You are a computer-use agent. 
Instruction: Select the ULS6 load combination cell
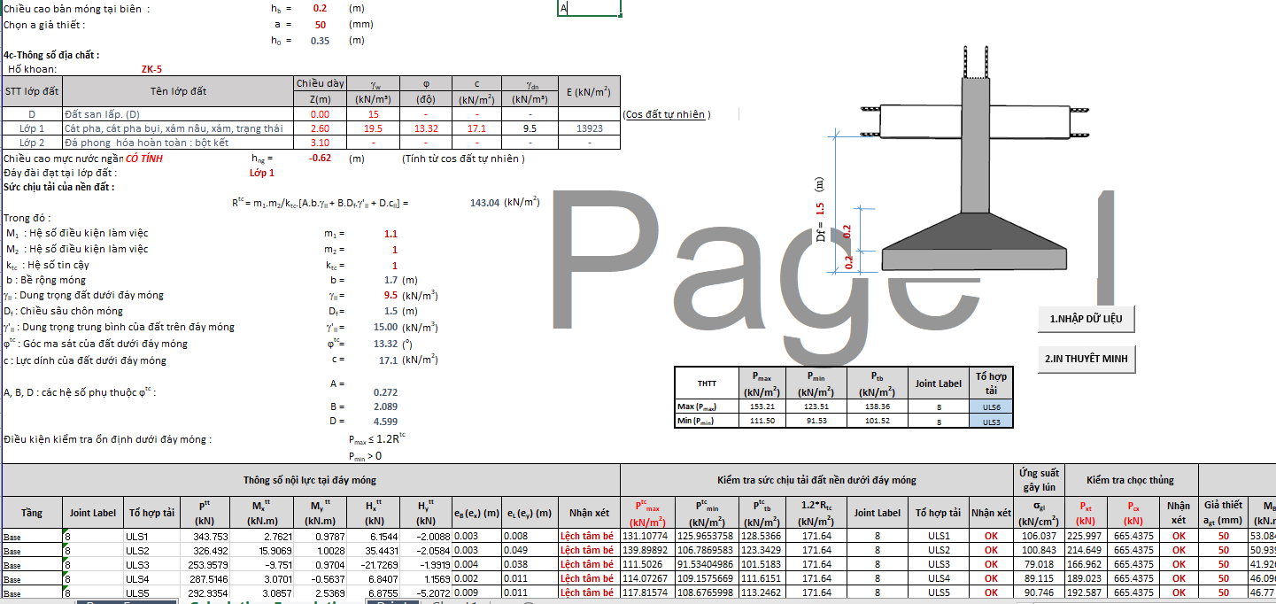coord(990,407)
